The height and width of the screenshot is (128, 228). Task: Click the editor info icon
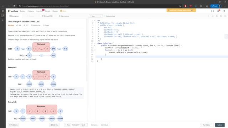click(208, 16)
